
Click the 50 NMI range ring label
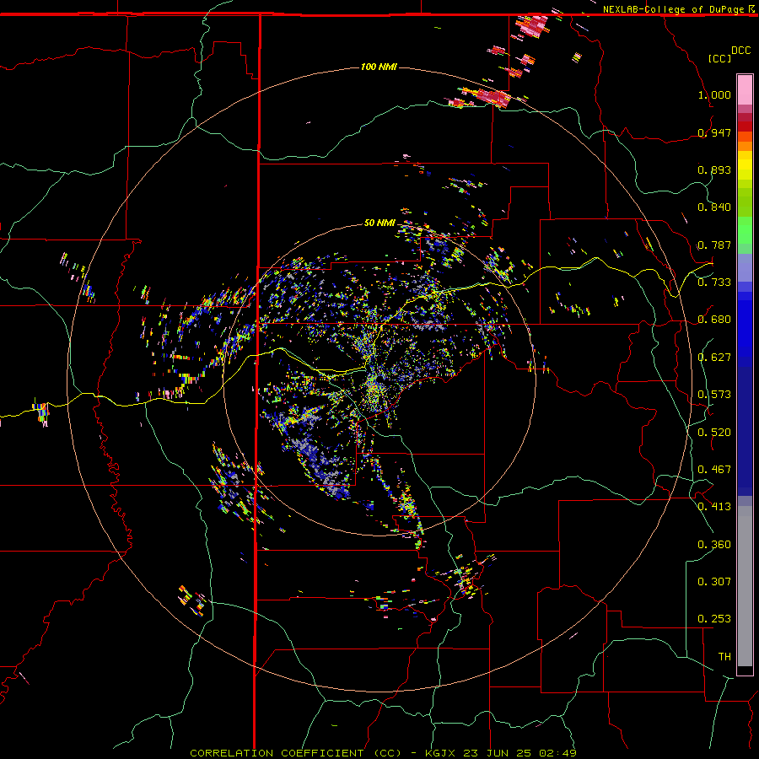379,223
